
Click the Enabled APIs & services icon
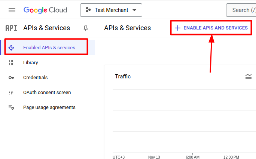[11, 48]
